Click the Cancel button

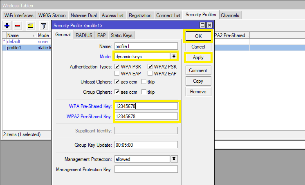tap(198, 47)
